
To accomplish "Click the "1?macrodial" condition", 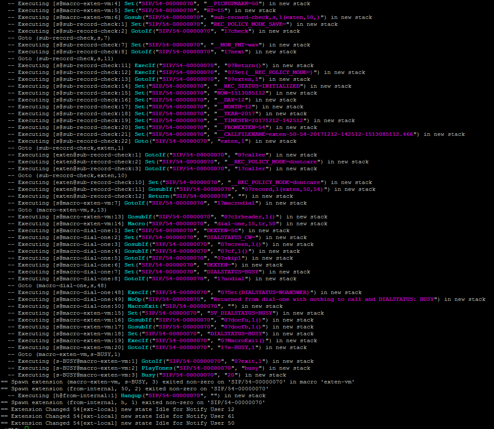I will click(236, 203).
